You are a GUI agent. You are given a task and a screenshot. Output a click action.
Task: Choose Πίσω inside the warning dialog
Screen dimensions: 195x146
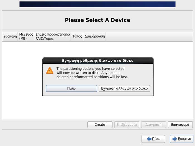(71, 88)
